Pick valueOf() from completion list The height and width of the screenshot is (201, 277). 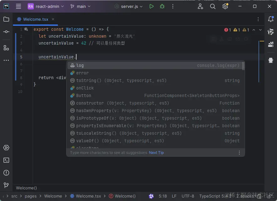155,141
